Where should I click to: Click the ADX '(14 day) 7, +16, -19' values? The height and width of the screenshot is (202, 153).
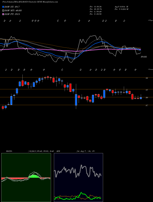[x=85, y=151]
